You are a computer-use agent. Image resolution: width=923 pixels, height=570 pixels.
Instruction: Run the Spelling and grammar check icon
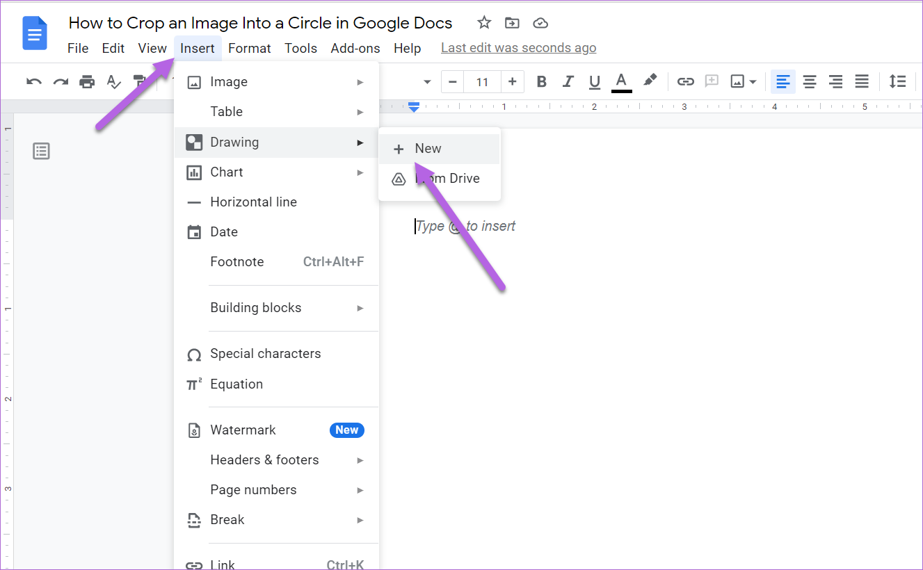tap(113, 81)
